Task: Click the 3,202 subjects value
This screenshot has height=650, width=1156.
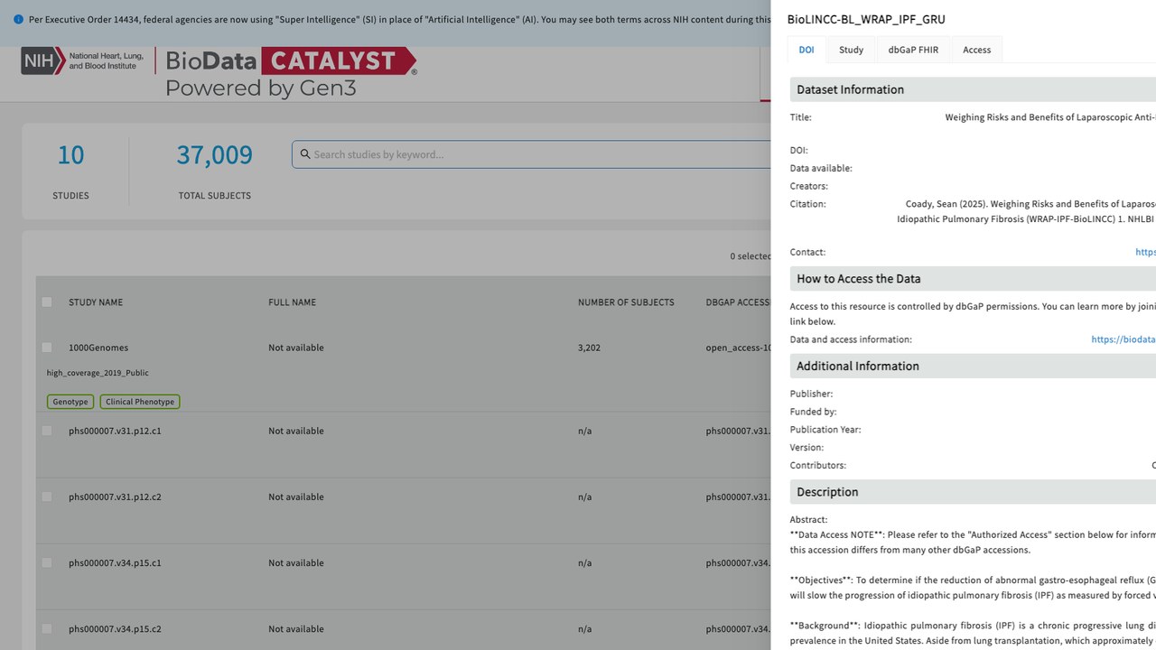Action: [x=589, y=348]
